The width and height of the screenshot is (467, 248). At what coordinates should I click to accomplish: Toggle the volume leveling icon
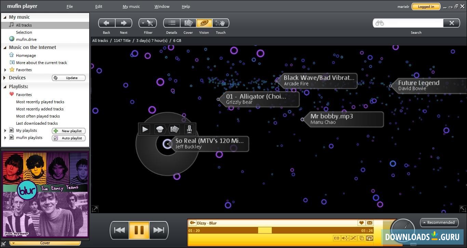click(x=345, y=238)
